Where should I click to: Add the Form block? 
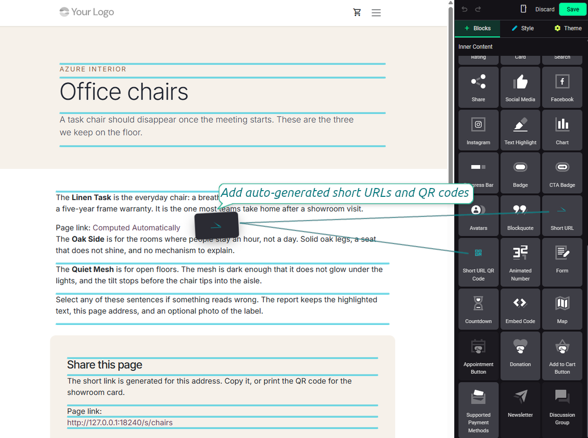pos(562,262)
